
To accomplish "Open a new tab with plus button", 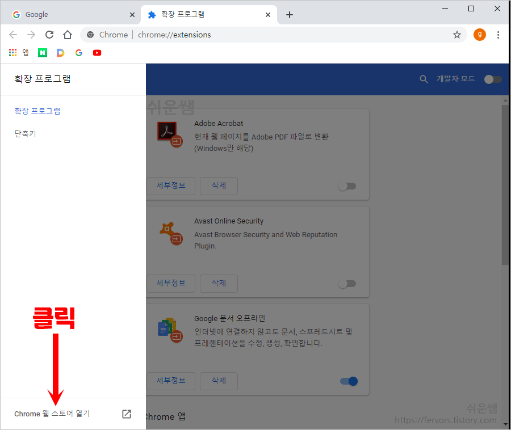I will click(x=290, y=15).
